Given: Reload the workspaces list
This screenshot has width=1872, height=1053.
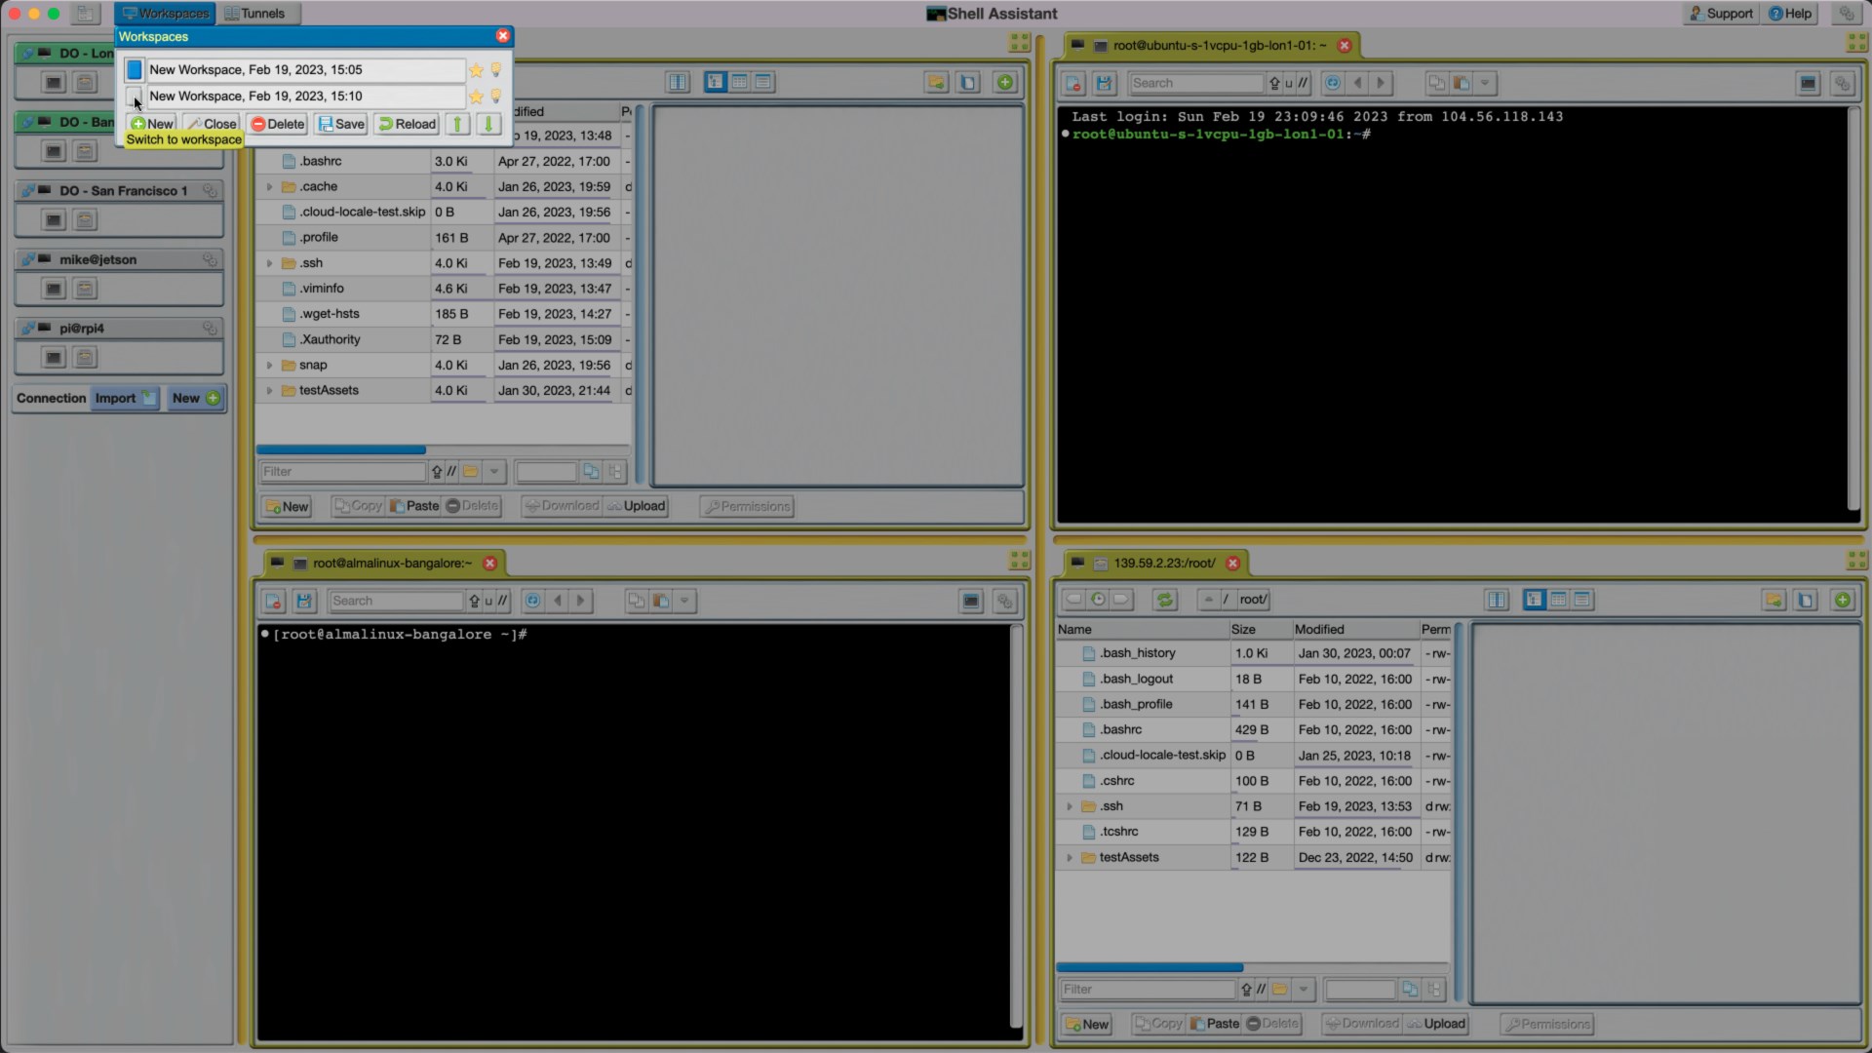Looking at the screenshot, I should [x=407, y=124].
